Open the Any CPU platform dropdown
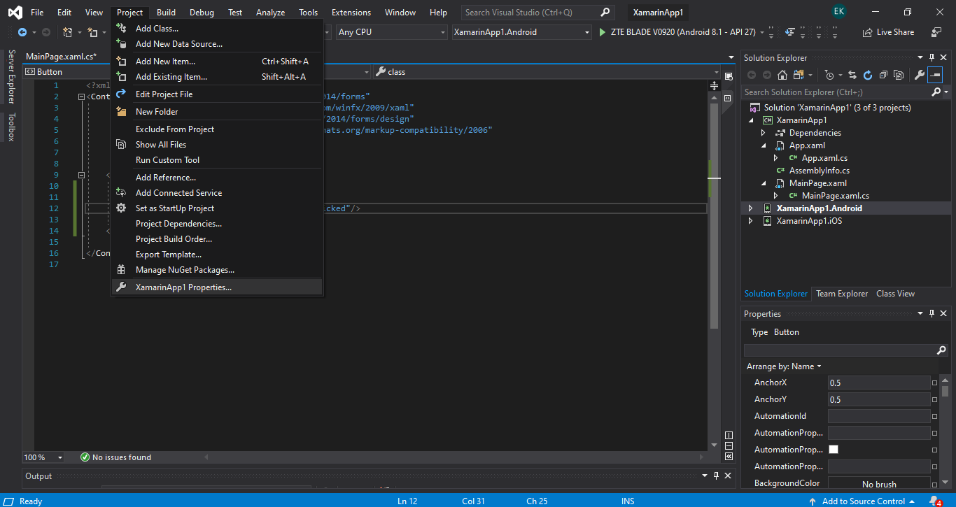Viewport: 956px width, 507px height. click(x=391, y=32)
